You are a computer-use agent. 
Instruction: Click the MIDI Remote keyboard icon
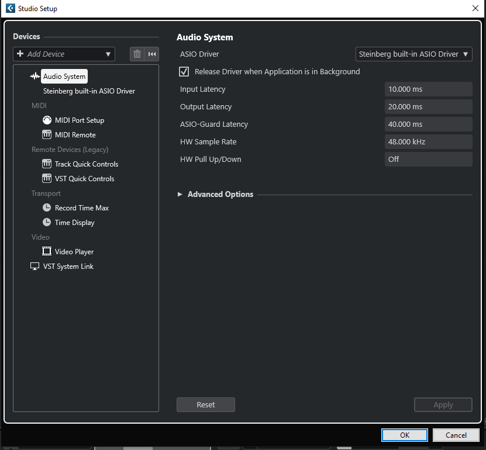click(47, 135)
